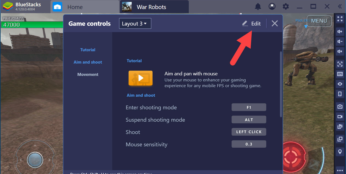This screenshot has height=174, width=346.
Task: Click the Suspend shooting mode label
Action: [x=155, y=120]
